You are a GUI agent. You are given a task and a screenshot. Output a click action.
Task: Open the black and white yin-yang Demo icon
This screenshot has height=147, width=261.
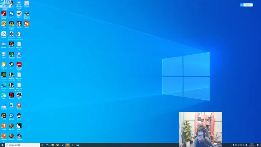point(19,126)
